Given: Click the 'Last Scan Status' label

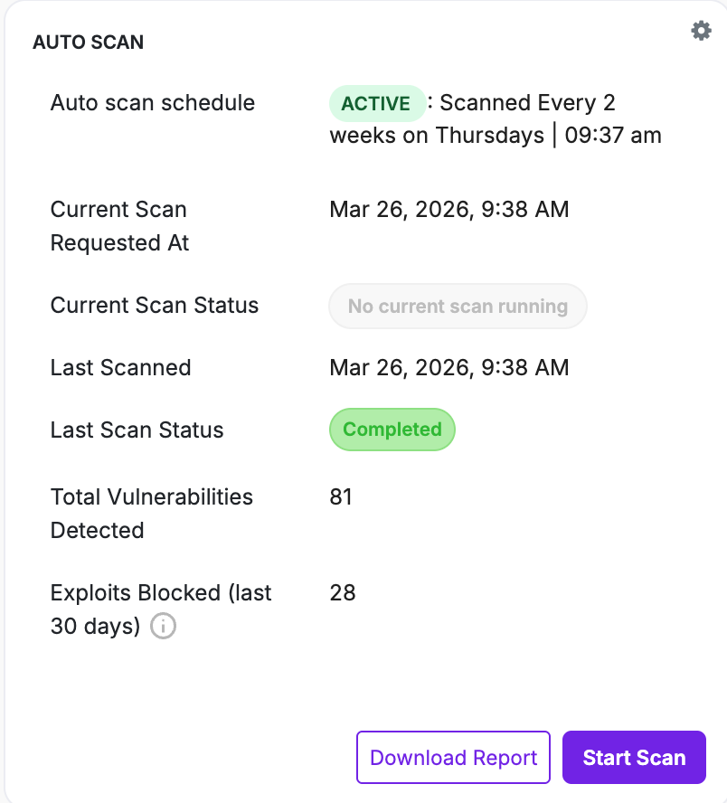Looking at the screenshot, I should (x=137, y=430).
